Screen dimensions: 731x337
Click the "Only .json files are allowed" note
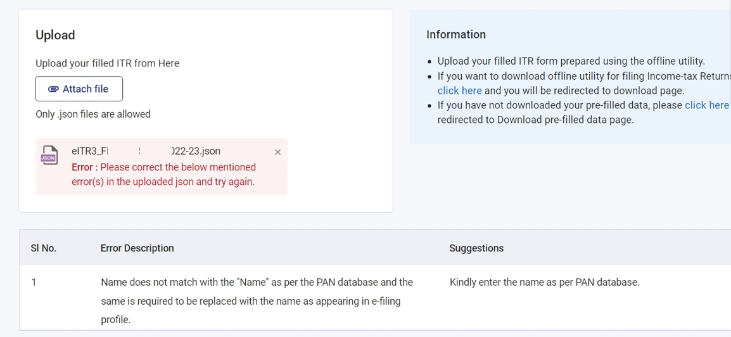pyautogui.click(x=92, y=114)
